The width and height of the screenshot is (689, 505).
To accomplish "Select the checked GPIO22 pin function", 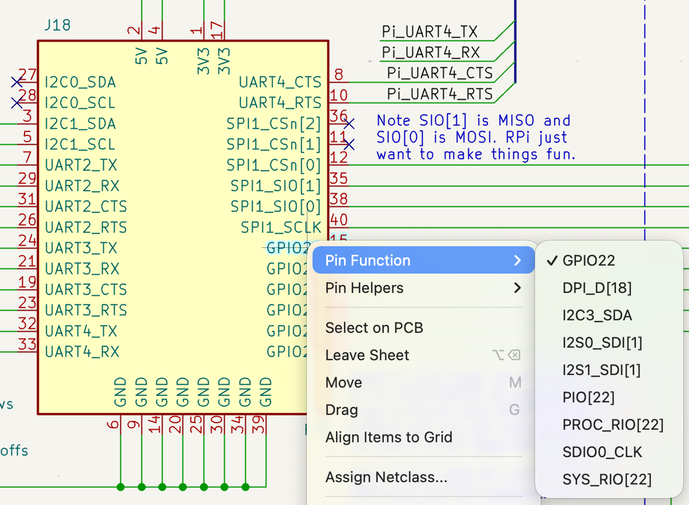I will (589, 260).
